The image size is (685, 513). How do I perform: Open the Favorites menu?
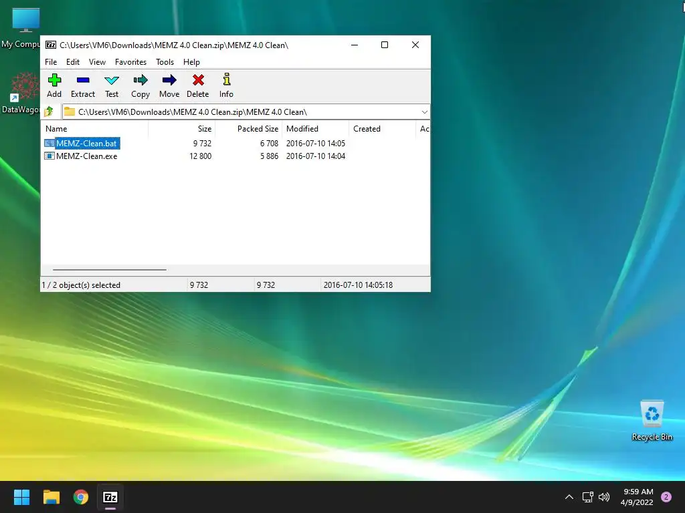[130, 62]
